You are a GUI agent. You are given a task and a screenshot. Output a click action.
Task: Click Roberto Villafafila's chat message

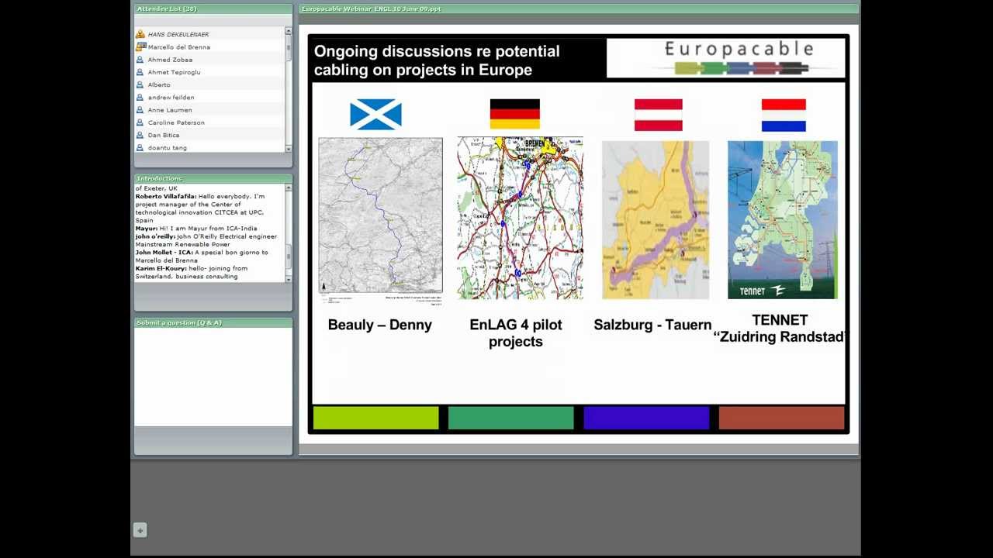(x=202, y=208)
